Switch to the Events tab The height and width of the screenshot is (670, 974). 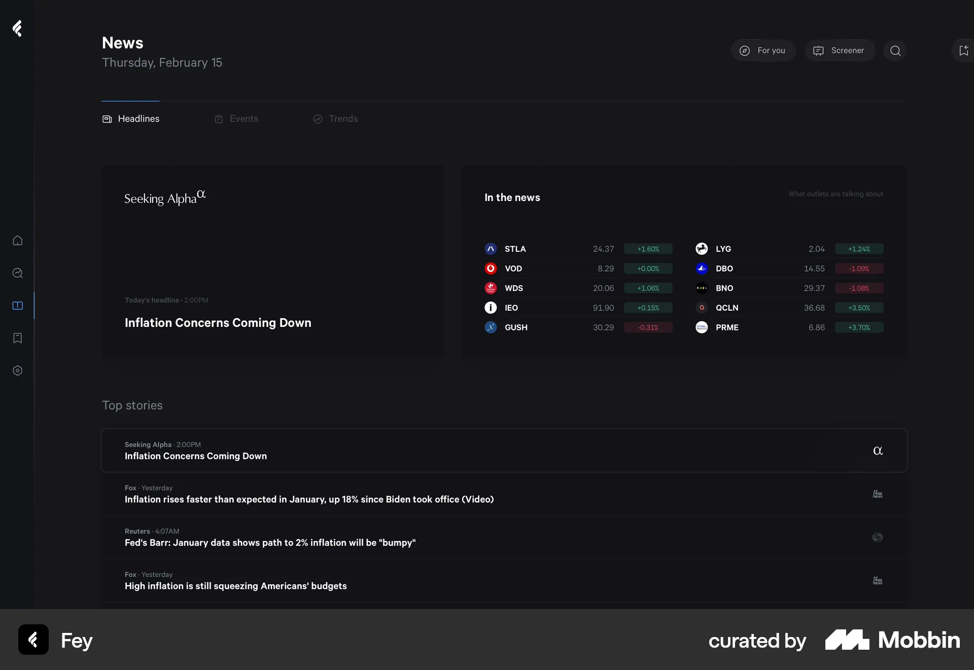pyautogui.click(x=236, y=119)
